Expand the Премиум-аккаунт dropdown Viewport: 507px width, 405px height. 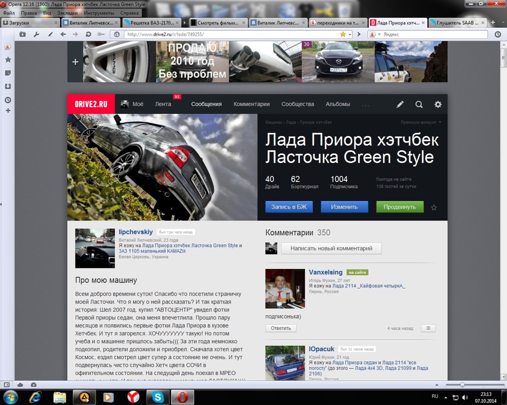(421, 122)
